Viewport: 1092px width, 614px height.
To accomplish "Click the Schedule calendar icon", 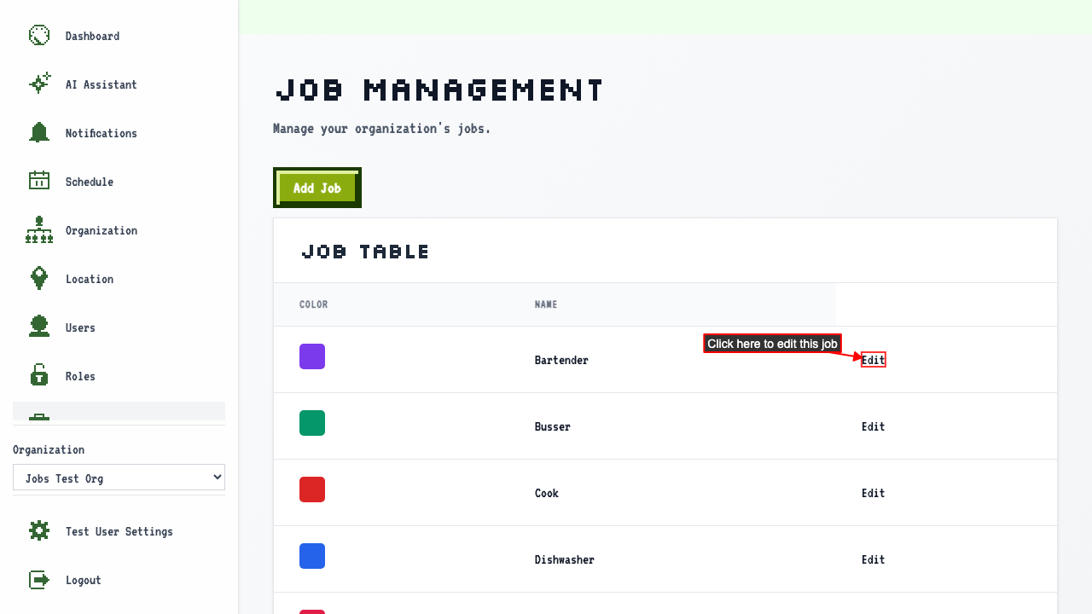I will click(x=39, y=182).
